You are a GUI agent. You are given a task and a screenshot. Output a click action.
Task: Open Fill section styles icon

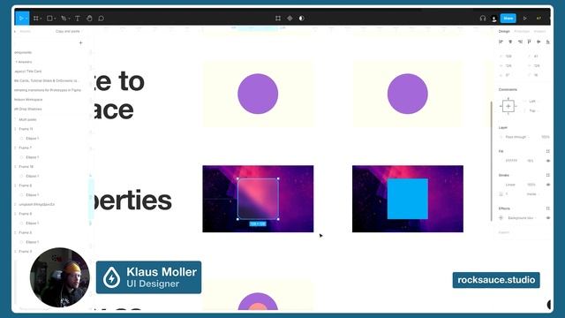tap(547, 151)
